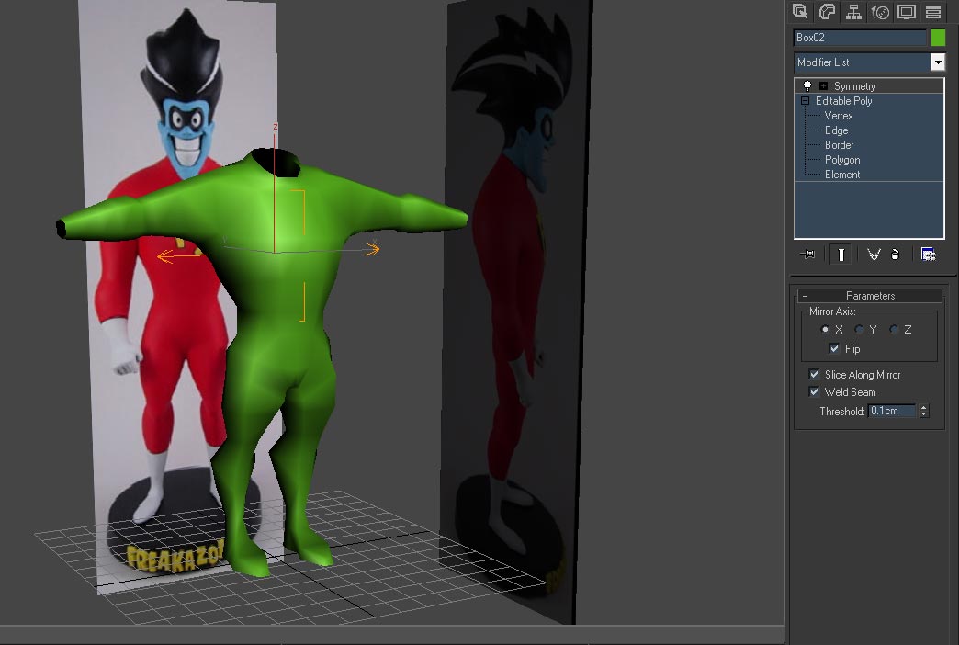Select the Edge sub-object level
The width and height of the screenshot is (959, 645).
[x=836, y=130]
